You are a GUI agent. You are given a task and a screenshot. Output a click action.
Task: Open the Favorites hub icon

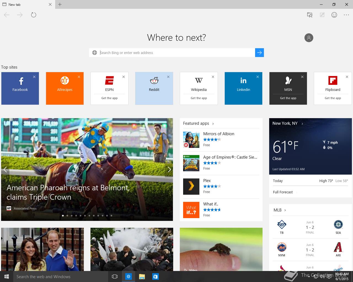(x=310, y=15)
